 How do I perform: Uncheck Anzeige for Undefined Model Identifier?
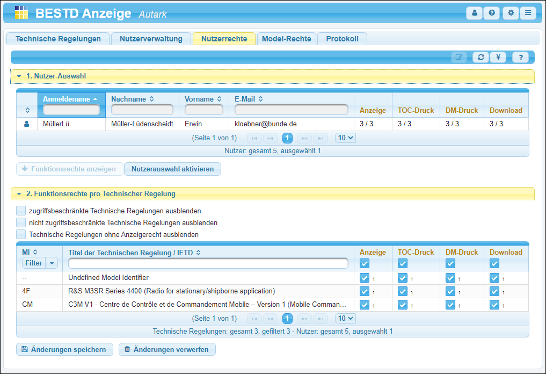pos(364,278)
